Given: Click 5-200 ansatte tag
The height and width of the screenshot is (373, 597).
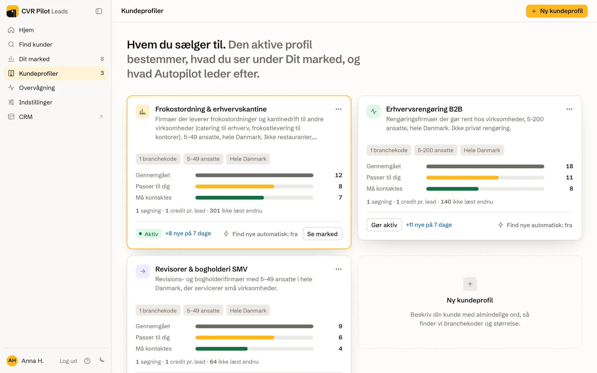Looking at the screenshot, I should [435, 150].
